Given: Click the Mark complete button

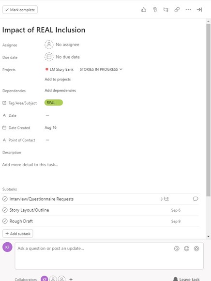Looking at the screenshot, I should [20, 10].
